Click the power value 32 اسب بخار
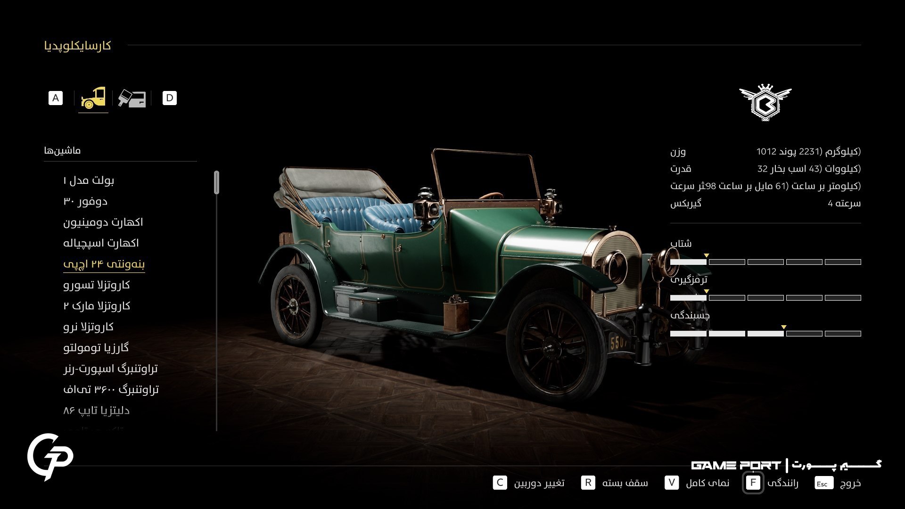905x509 pixels. tap(809, 169)
